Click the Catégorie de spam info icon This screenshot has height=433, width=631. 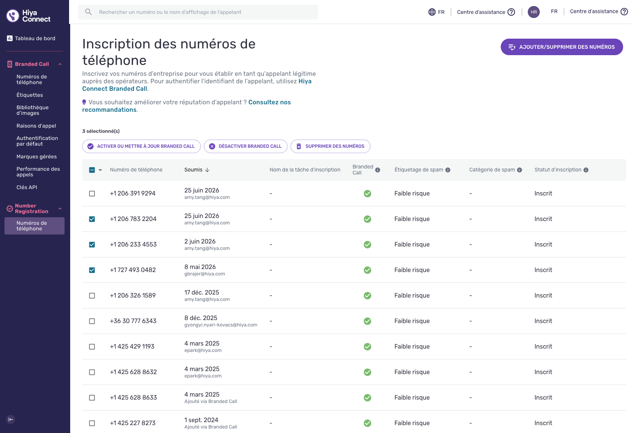(520, 170)
